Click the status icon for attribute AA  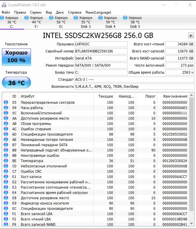(x=6, y=118)
